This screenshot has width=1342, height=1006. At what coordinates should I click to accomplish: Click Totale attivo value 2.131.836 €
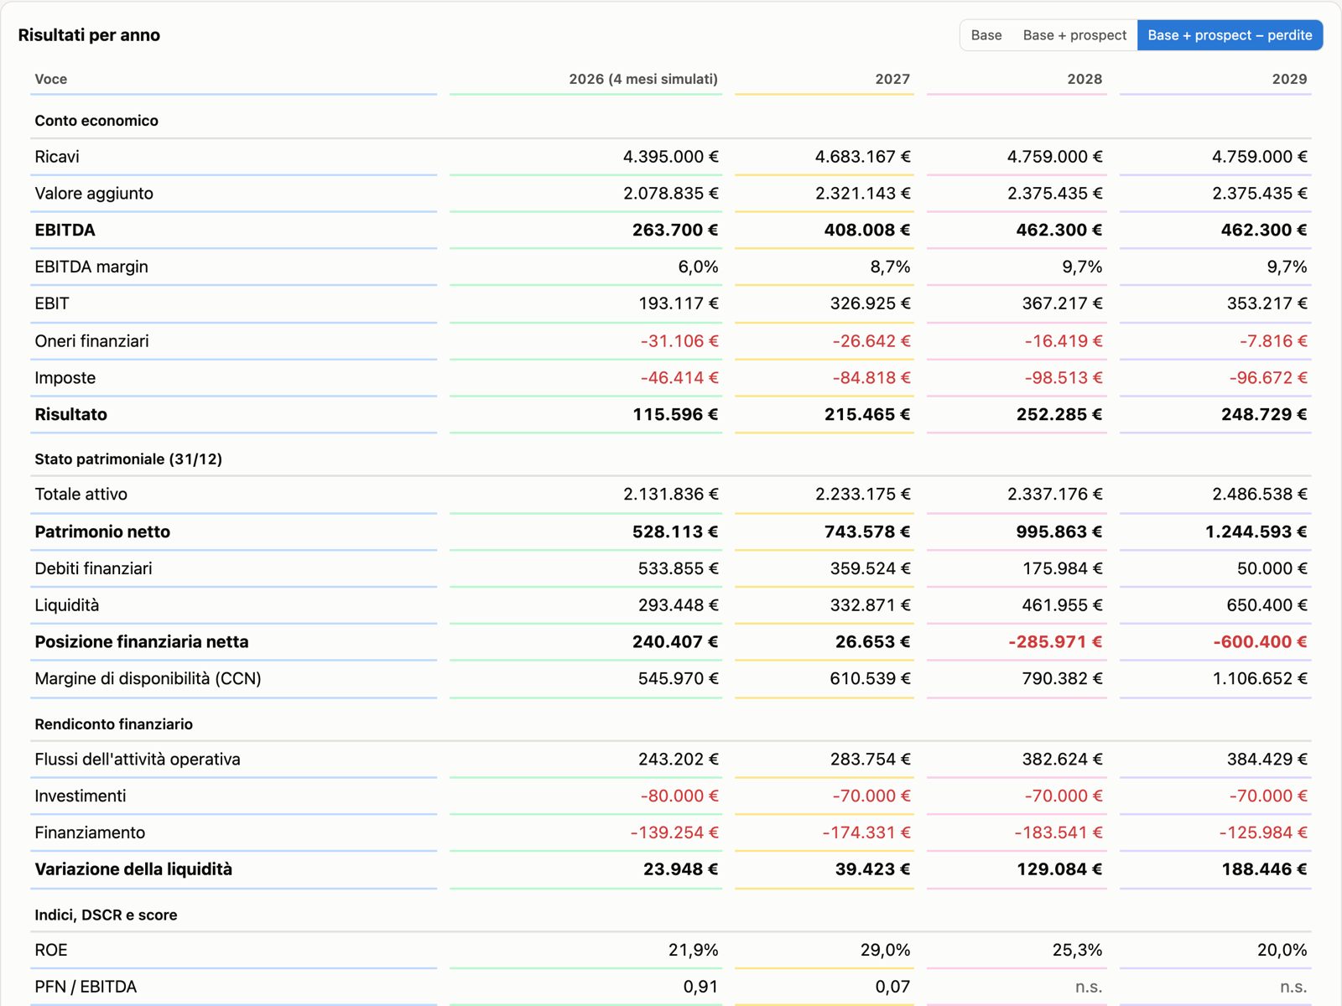[x=671, y=495]
